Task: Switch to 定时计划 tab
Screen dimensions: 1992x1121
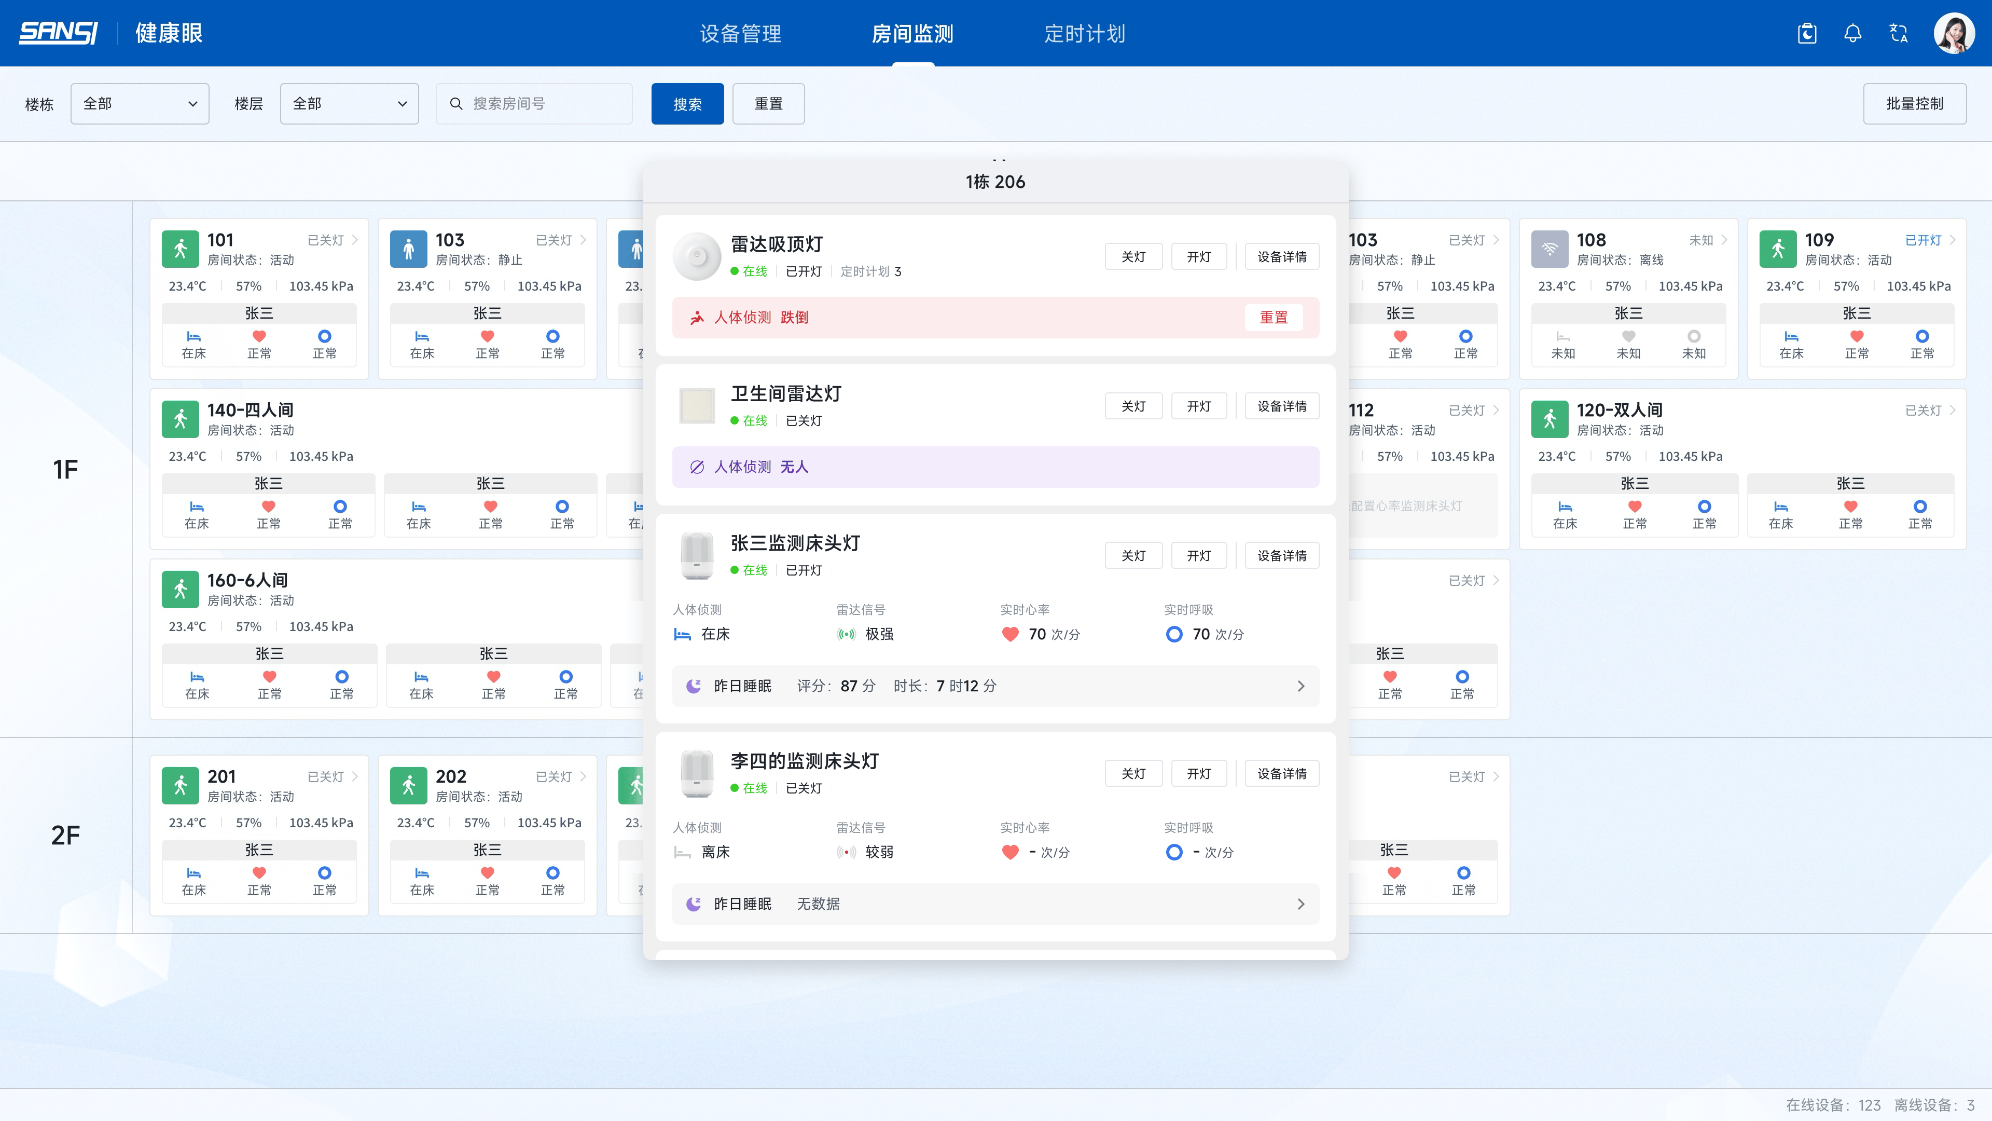Action: 1085,33
